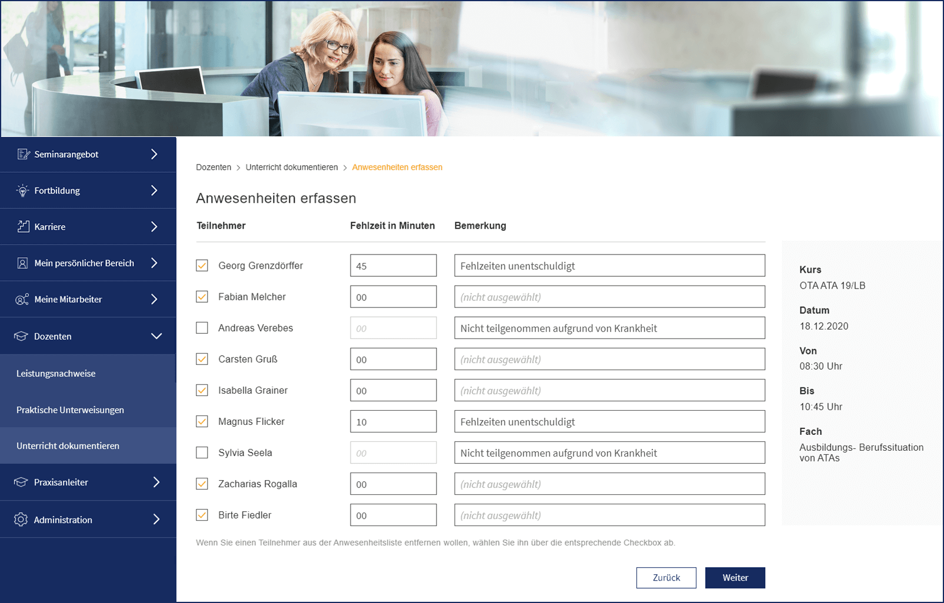Image resolution: width=944 pixels, height=603 pixels.
Task: Click the Dozenten graduation cap icon
Action: 21,336
